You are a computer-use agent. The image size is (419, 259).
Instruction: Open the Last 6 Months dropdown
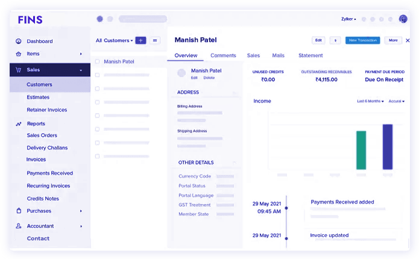click(x=370, y=101)
